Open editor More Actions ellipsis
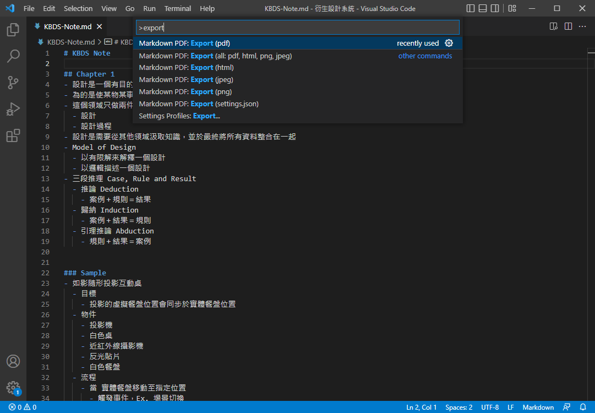Screen dimensions: 595x413 (582, 26)
